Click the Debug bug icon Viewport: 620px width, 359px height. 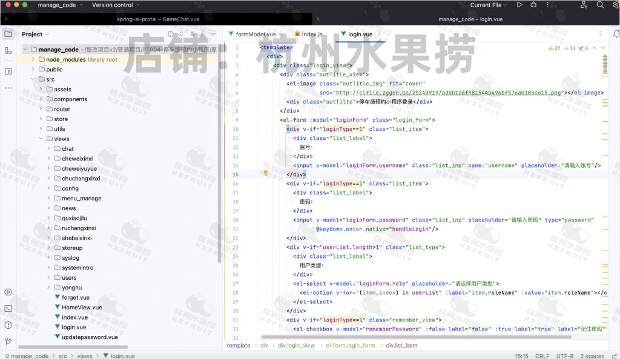click(x=533, y=5)
